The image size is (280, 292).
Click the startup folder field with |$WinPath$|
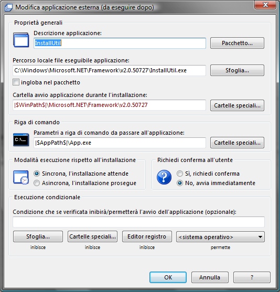pos(110,105)
